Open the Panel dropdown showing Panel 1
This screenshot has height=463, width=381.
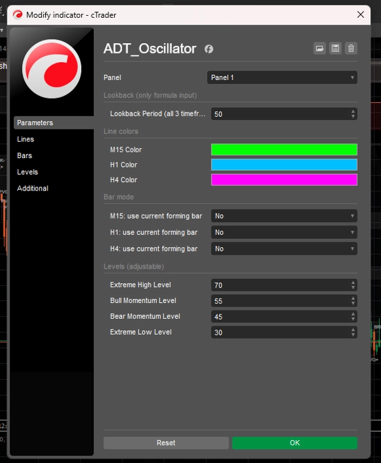(x=282, y=77)
